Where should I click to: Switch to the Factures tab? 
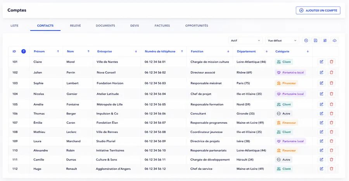click(162, 26)
